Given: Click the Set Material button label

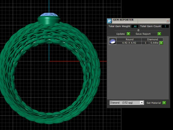Looking at the screenshot, I should pos(154,103).
